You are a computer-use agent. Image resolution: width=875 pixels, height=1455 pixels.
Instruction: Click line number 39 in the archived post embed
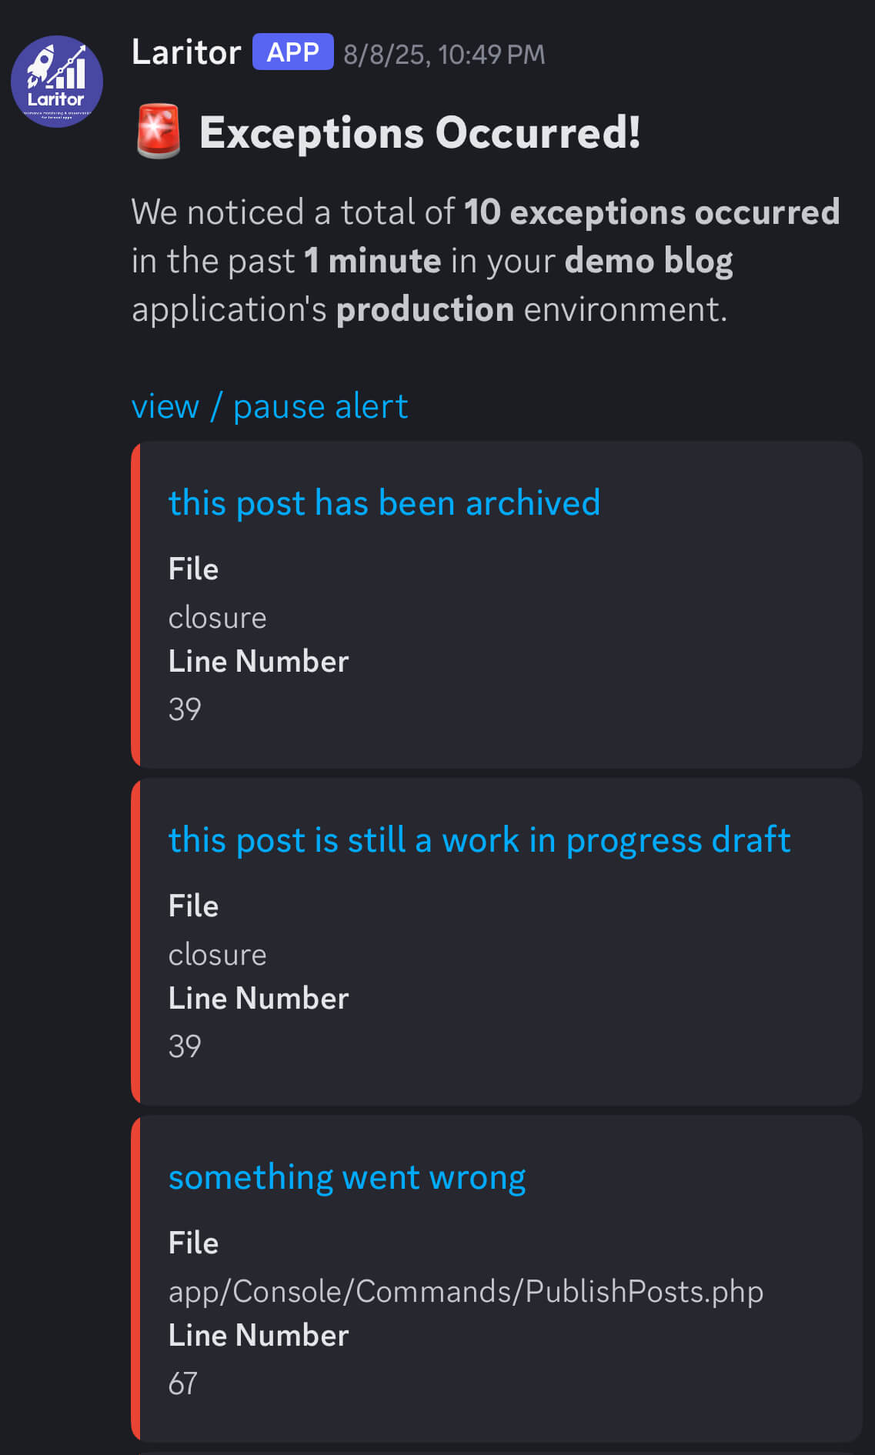[x=185, y=709]
